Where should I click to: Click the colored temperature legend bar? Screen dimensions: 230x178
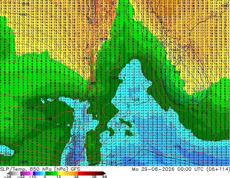click(x=56, y=173)
